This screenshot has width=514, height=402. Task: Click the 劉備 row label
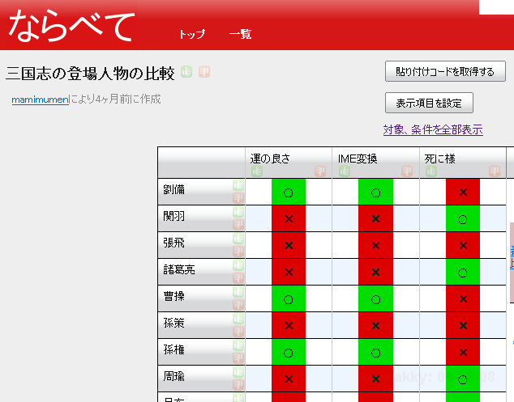coord(174,189)
